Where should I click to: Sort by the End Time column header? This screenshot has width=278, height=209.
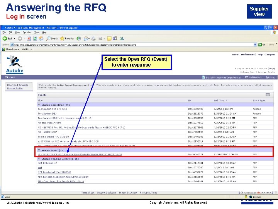pyautogui.click(x=220, y=100)
